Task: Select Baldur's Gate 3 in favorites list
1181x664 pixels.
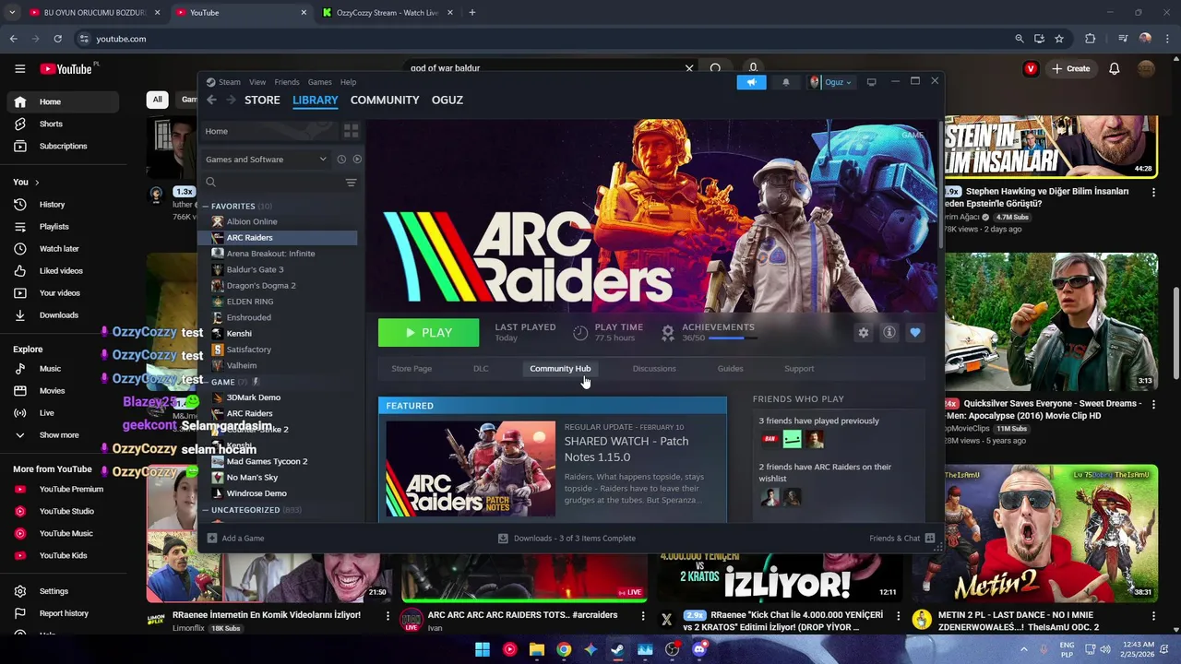Action: (x=255, y=269)
